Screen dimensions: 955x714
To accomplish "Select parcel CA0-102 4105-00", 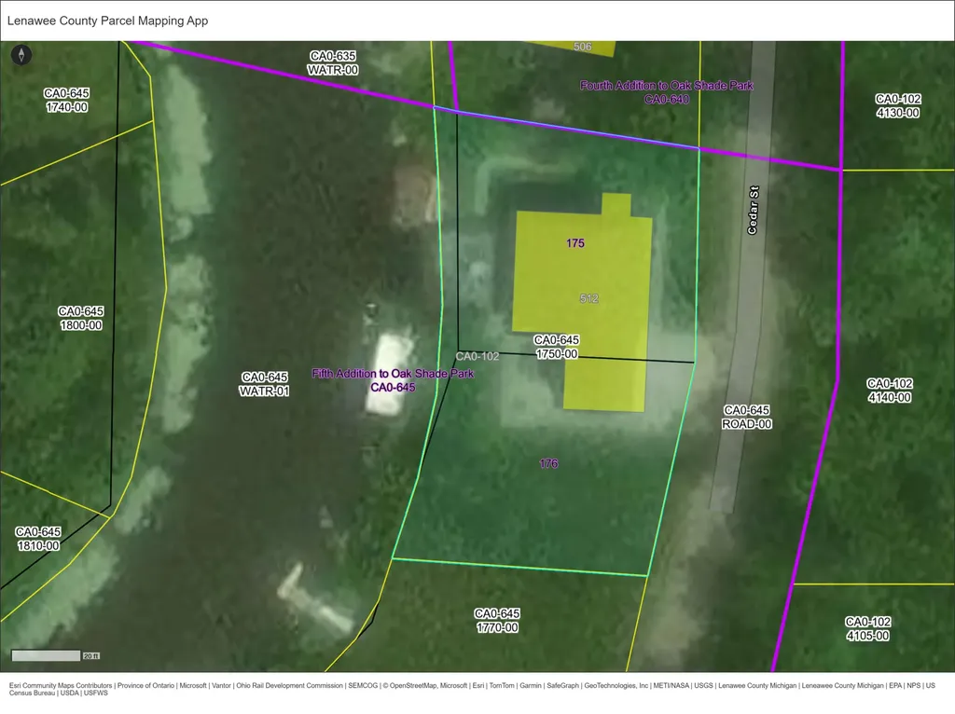I will pos(868,628).
